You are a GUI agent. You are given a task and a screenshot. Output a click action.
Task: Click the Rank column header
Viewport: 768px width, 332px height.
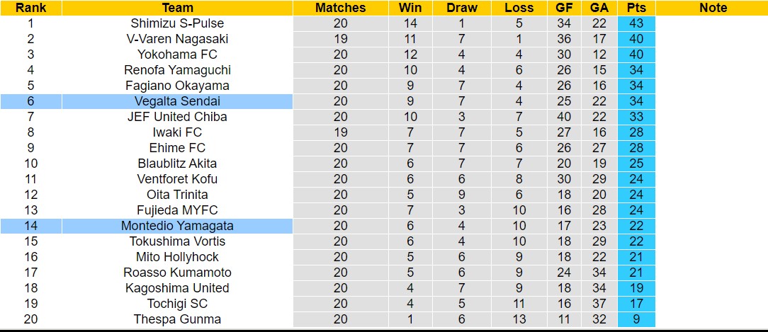point(30,8)
